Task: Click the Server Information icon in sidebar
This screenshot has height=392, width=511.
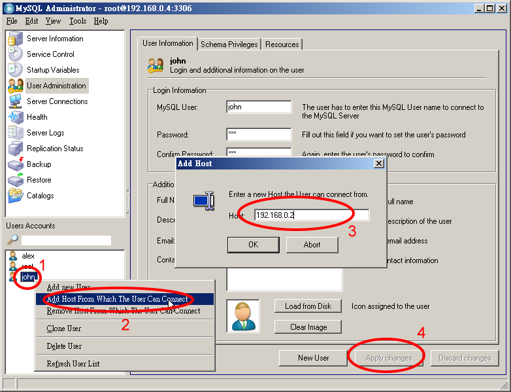Action: pyautogui.click(x=15, y=39)
